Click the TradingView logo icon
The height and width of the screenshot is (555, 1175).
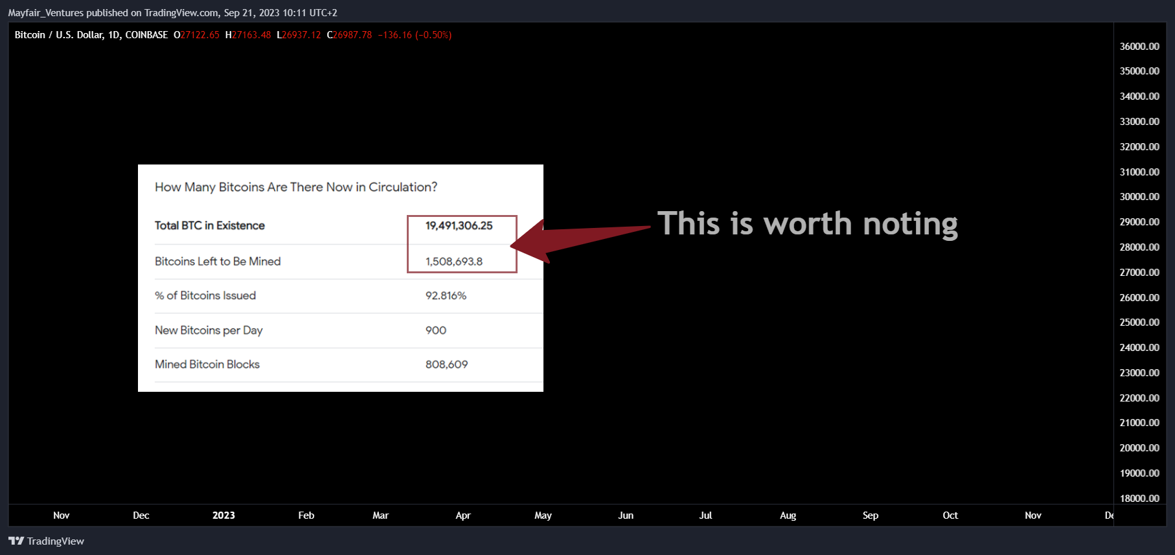[x=16, y=541]
